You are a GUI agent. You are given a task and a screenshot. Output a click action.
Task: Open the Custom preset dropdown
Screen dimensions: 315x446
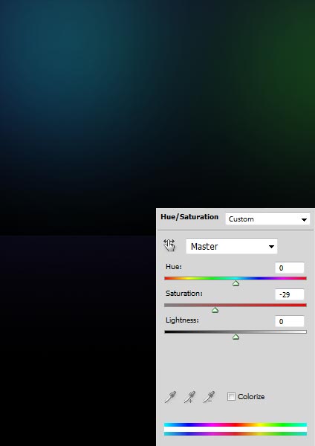point(267,219)
